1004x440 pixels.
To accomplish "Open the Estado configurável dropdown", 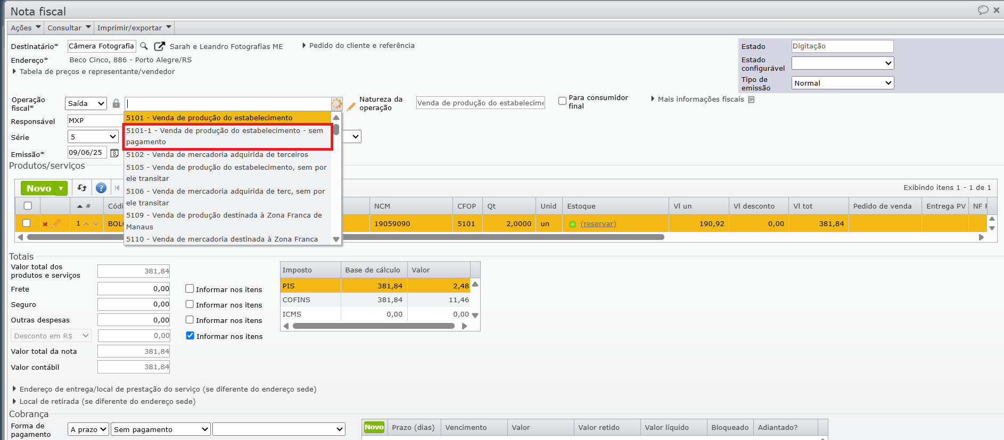I will pos(843,63).
